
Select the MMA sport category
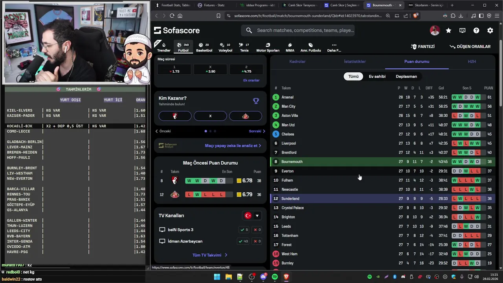(290, 47)
